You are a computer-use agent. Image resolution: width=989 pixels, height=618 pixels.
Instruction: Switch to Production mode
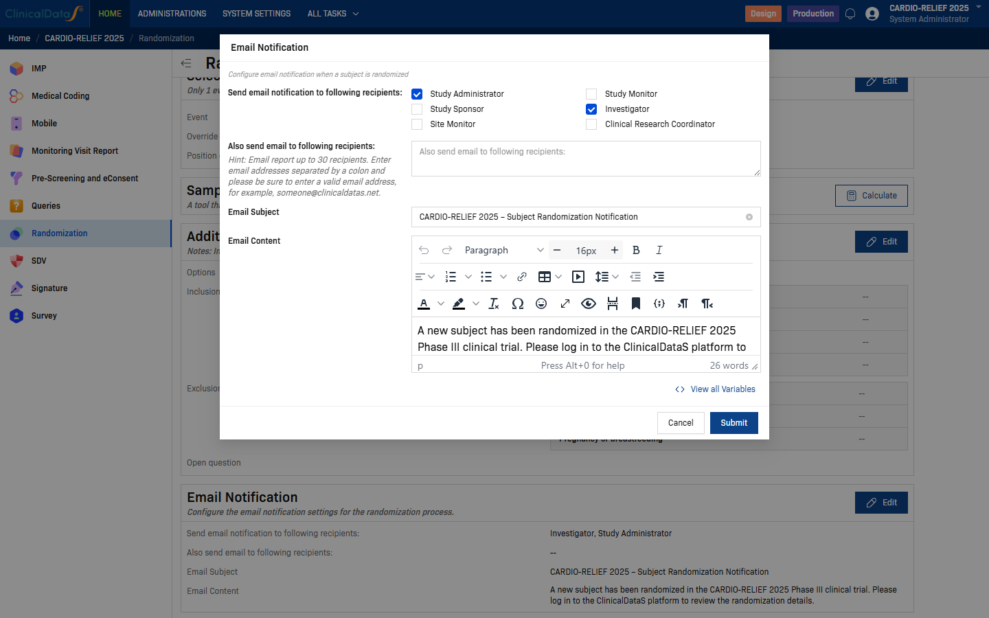tap(813, 14)
